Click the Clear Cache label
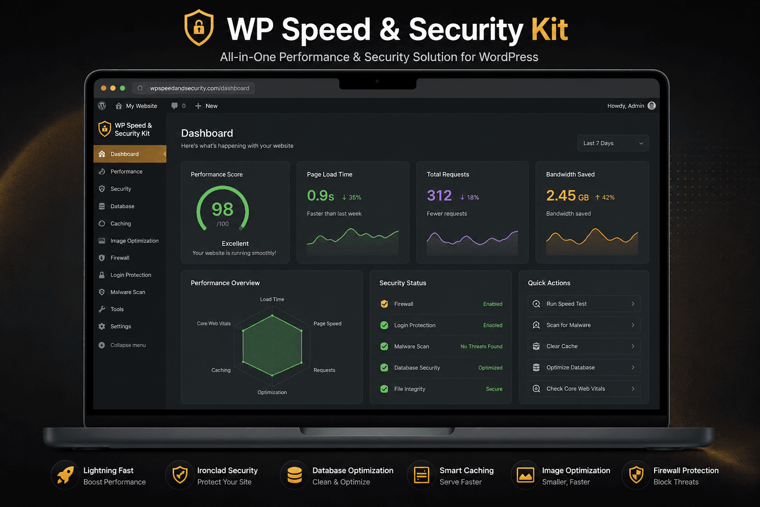 562,346
